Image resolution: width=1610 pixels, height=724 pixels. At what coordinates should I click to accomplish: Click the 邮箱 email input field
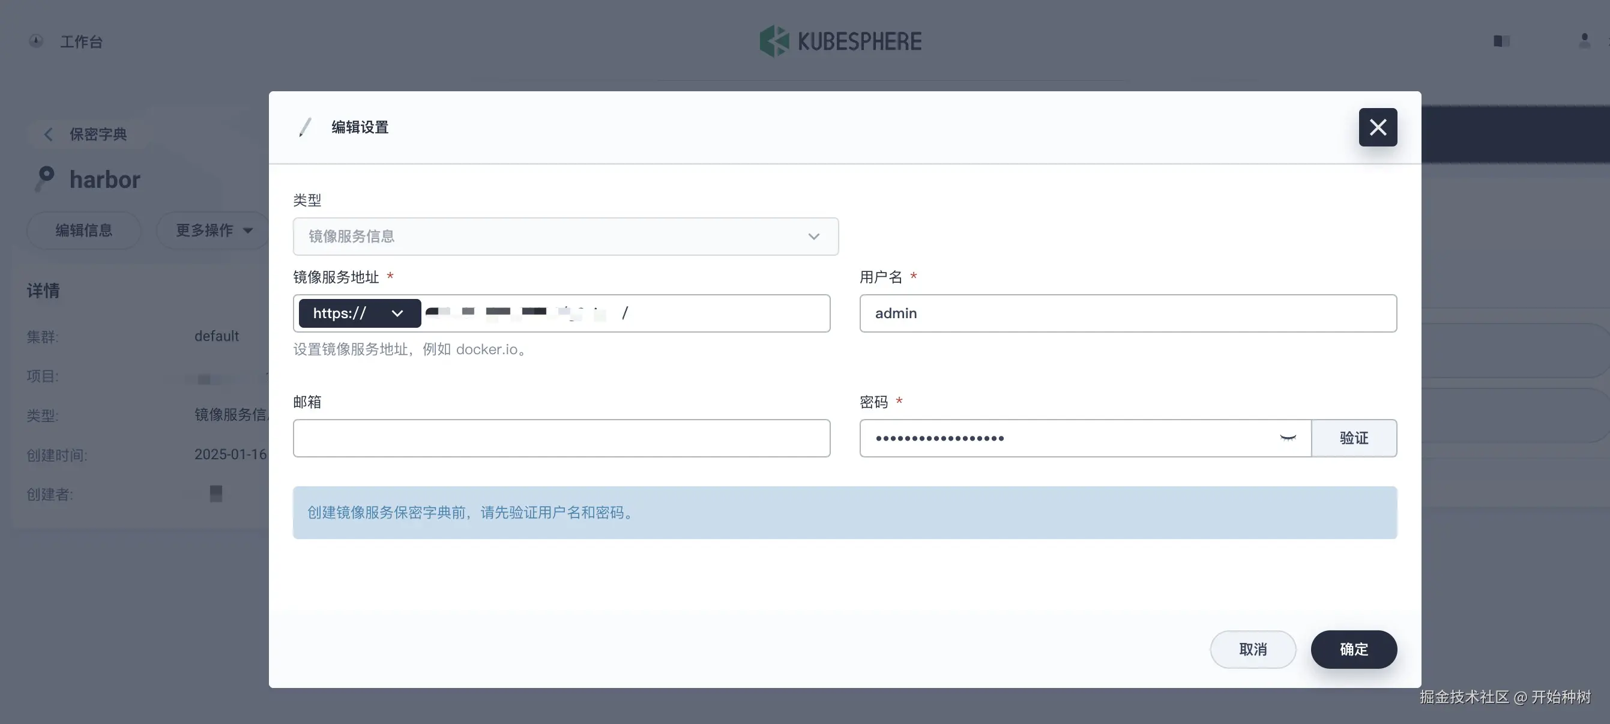pos(561,438)
